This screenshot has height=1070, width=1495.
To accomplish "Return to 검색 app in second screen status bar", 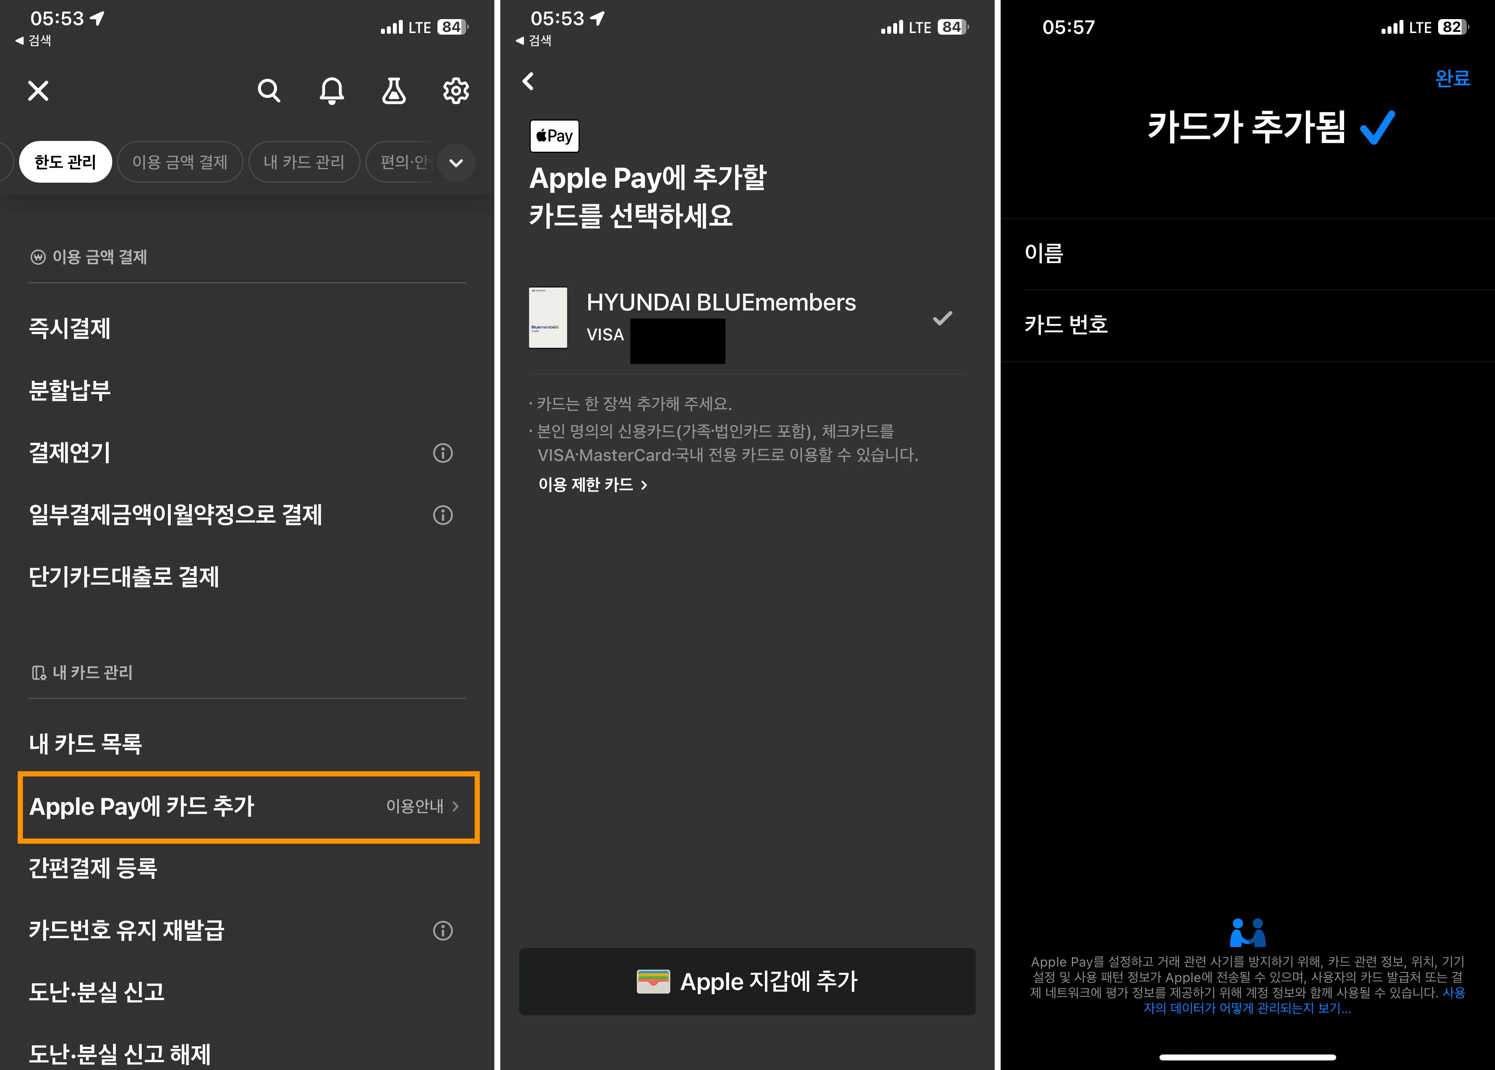I will coord(533,40).
